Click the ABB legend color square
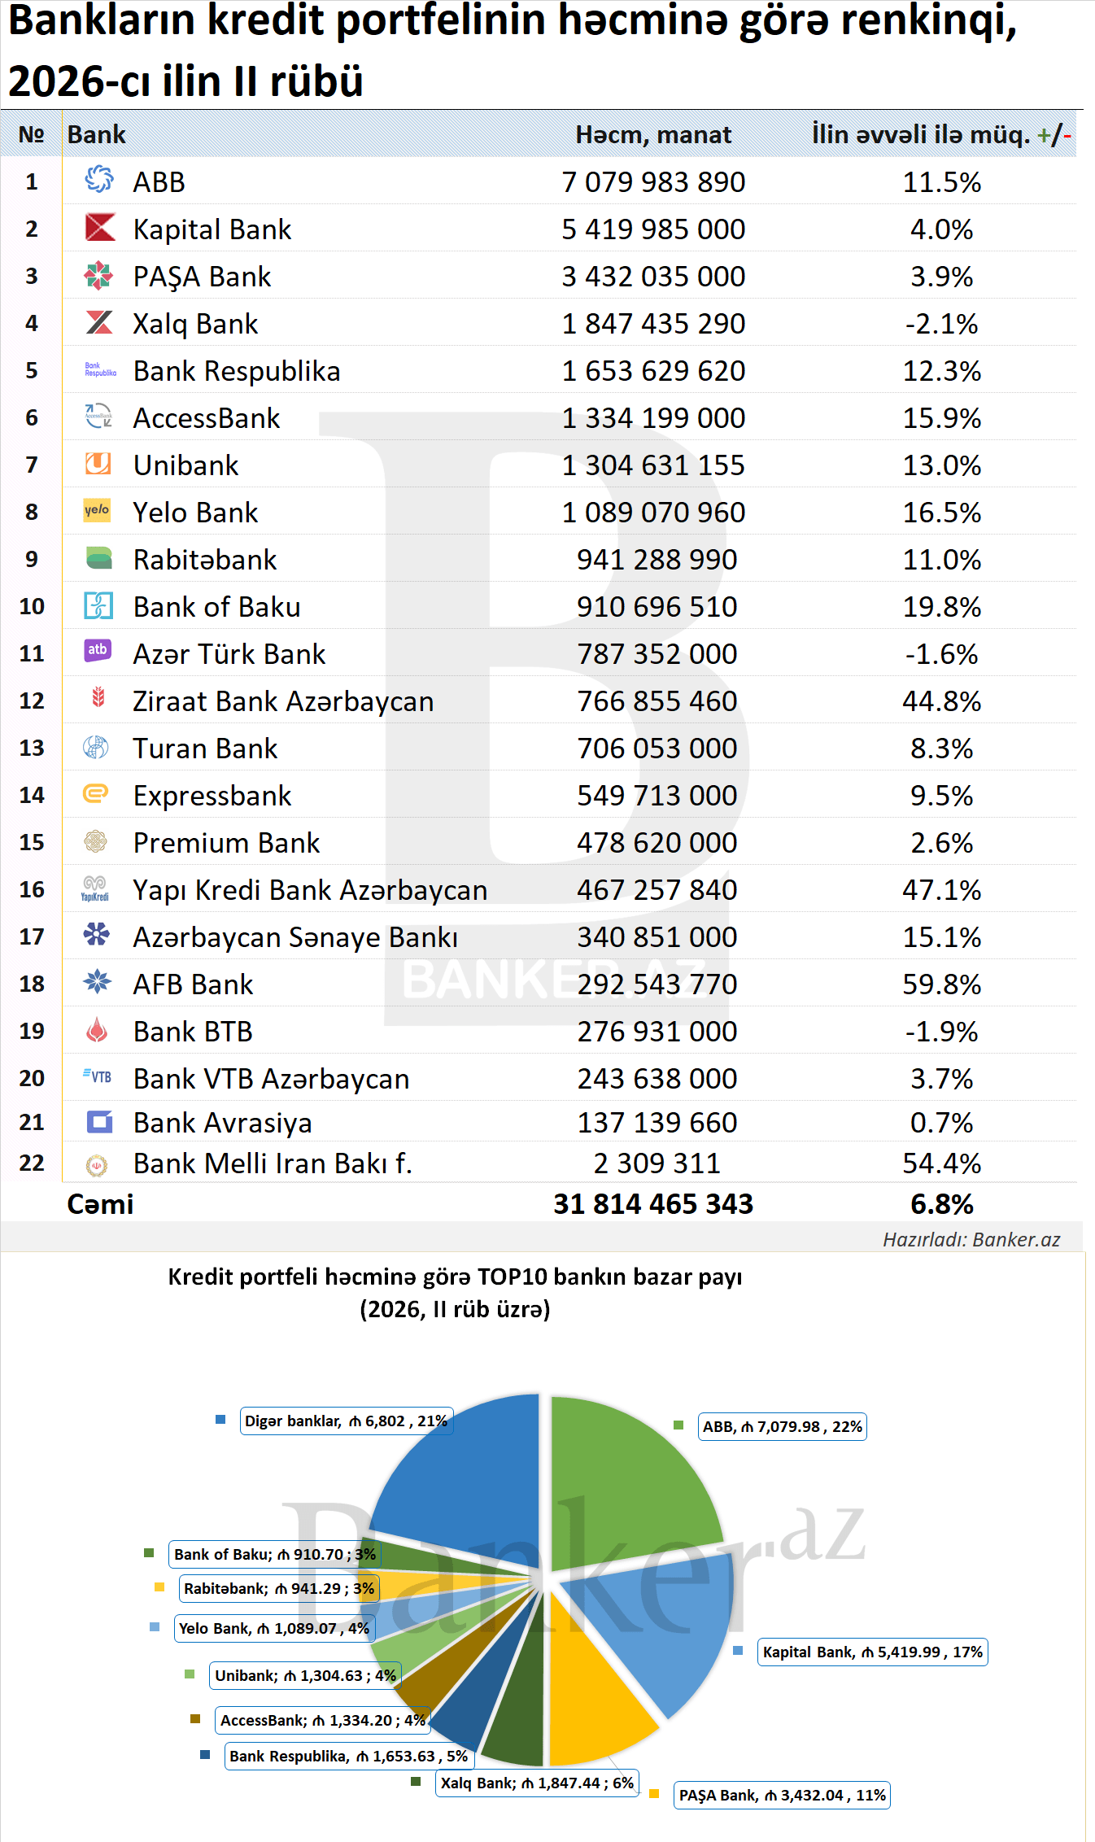The width and height of the screenshot is (1095, 1842). tap(678, 1425)
